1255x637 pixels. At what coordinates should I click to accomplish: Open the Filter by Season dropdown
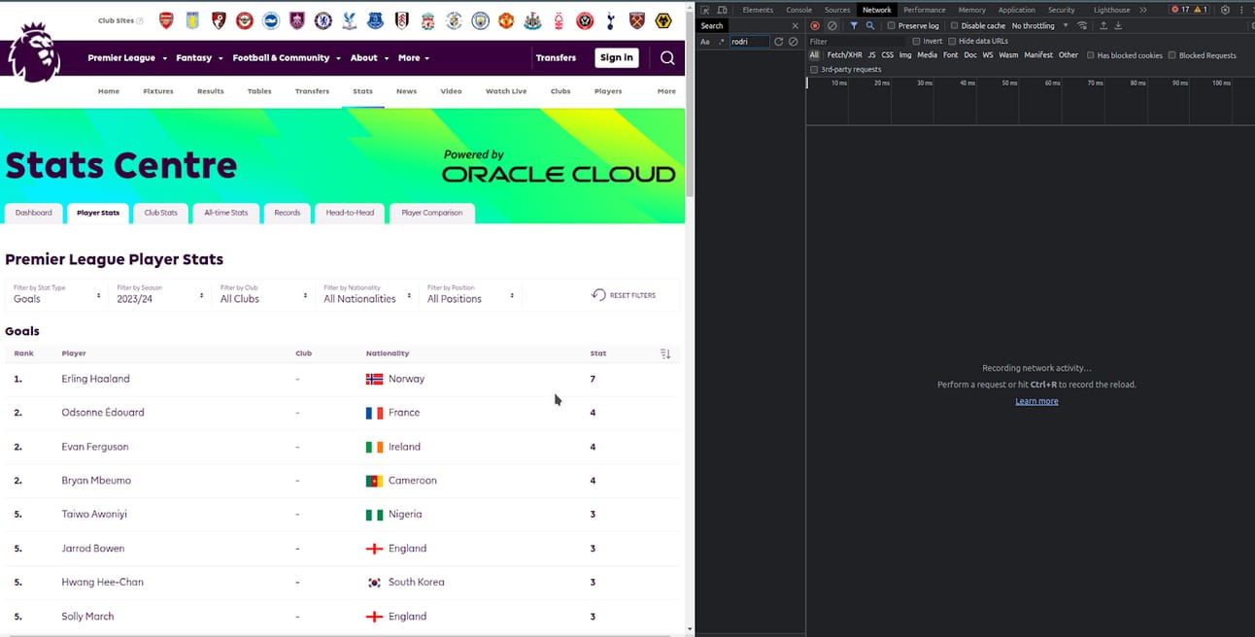pyautogui.click(x=160, y=294)
